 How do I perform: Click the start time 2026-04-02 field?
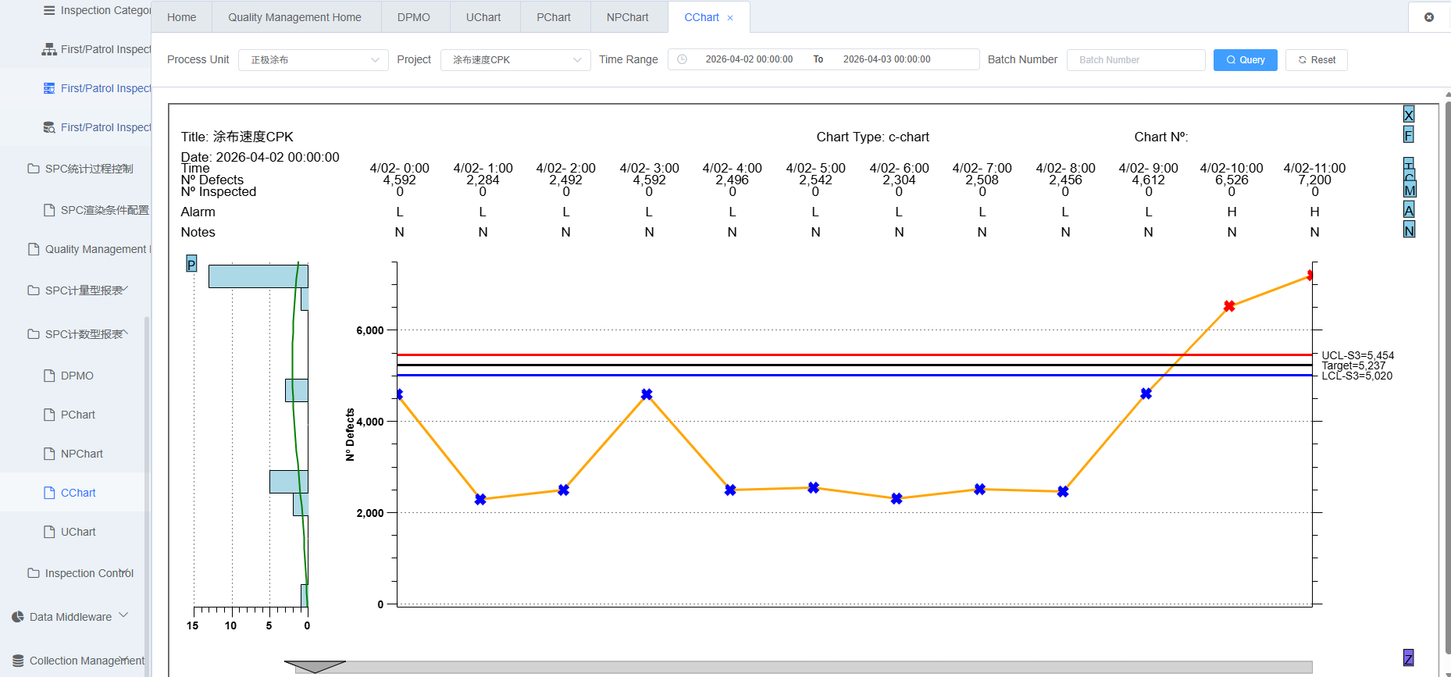[749, 59]
